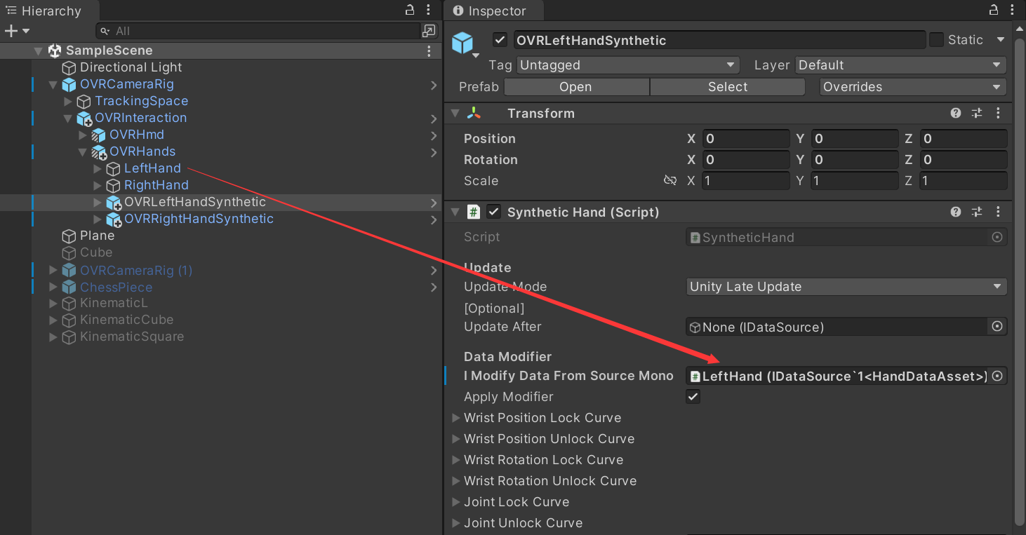This screenshot has height=535, width=1026.
Task: Open the Inspector panel kebab menu
Action: click(1013, 10)
